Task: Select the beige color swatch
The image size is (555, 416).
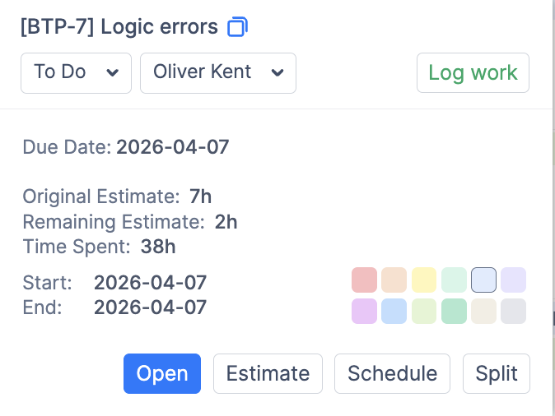Action: pyautogui.click(x=483, y=311)
